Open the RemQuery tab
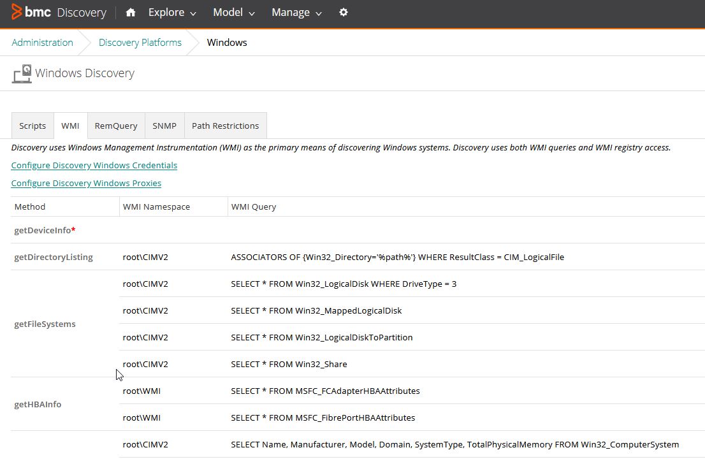 point(115,126)
